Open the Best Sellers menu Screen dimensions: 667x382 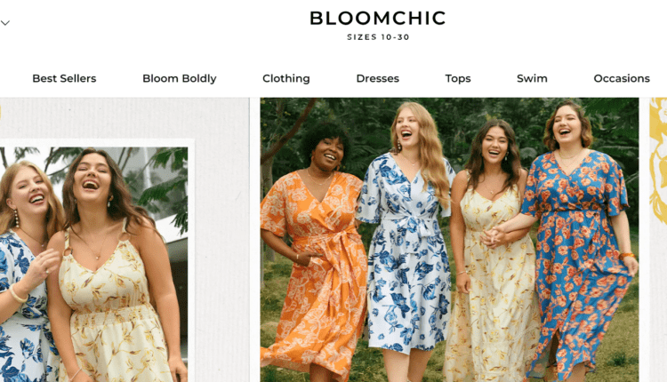[64, 78]
